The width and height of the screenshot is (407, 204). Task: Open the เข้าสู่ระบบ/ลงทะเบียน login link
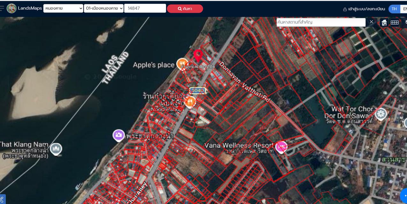click(366, 9)
